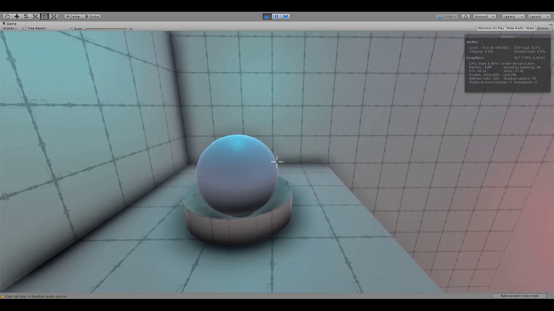Image resolution: width=554 pixels, height=311 pixels.
Task: Click 'Bake paused in play mode' status
Action: (519, 296)
